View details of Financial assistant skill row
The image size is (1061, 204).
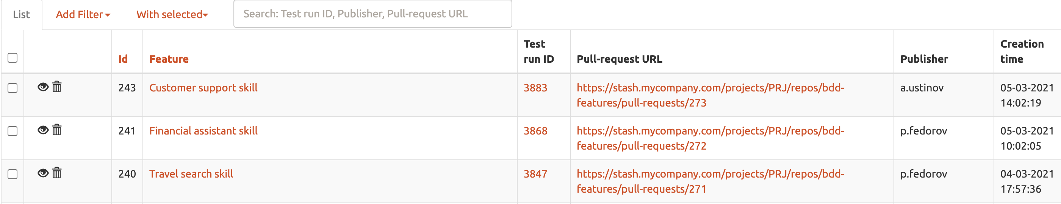pyautogui.click(x=43, y=130)
